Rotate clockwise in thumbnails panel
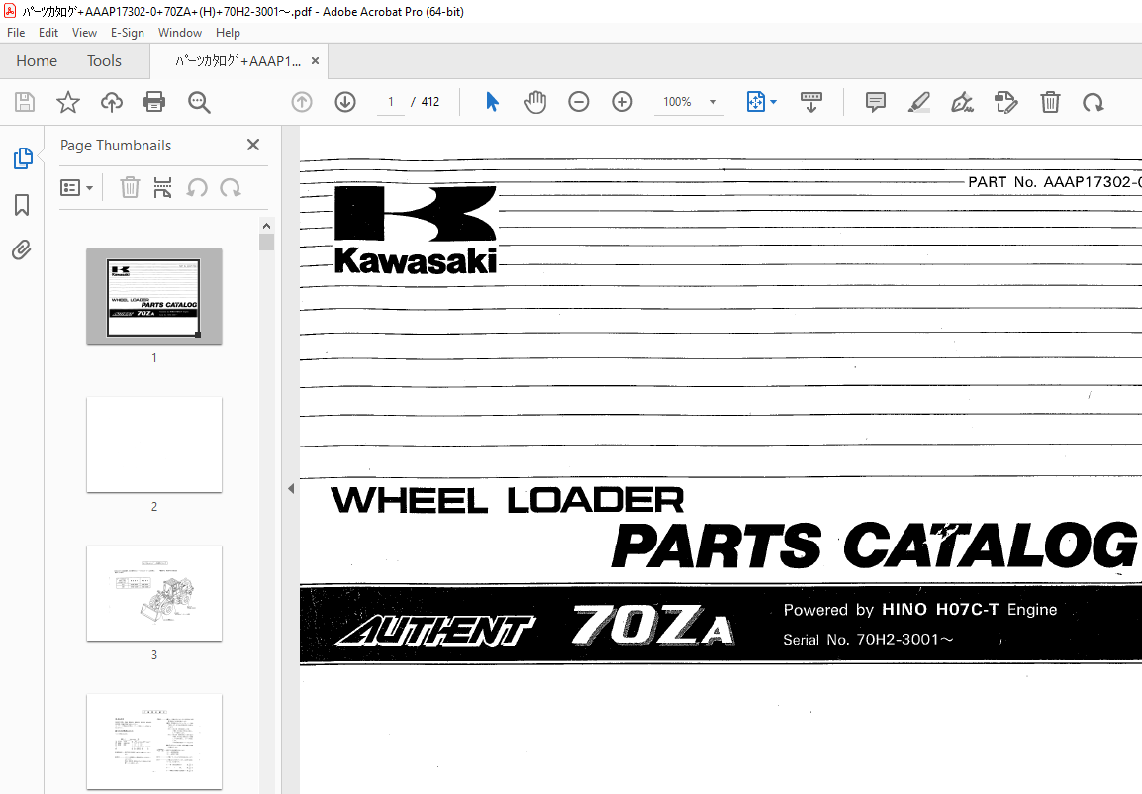 (x=231, y=188)
